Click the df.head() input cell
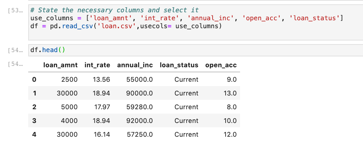Image resolution: width=363 pixels, height=149 pixels. pyautogui.click(x=196, y=50)
